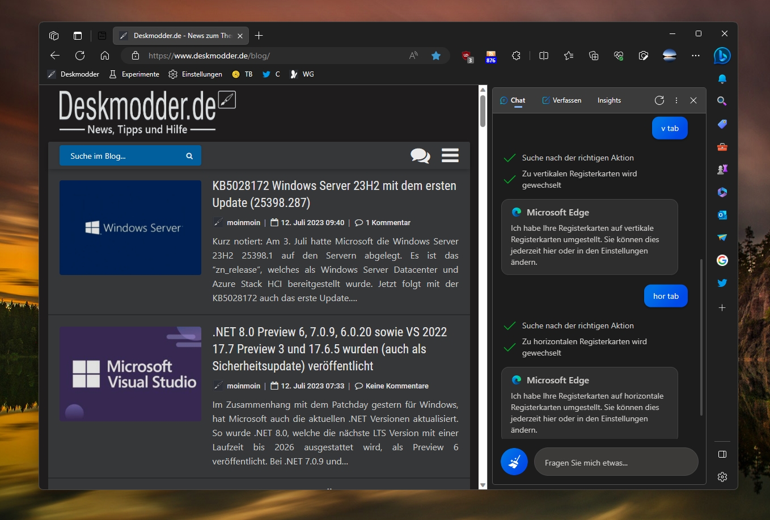Open sidebar notifications bell

(722, 79)
